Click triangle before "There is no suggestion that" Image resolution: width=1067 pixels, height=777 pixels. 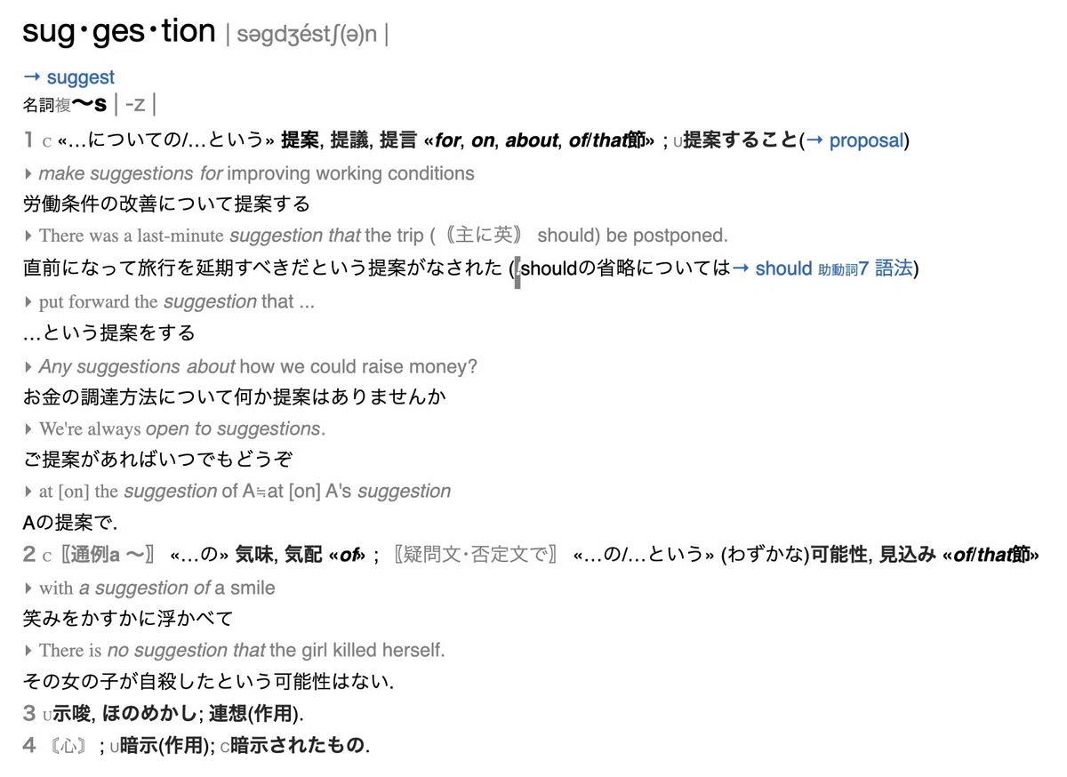point(28,651)
